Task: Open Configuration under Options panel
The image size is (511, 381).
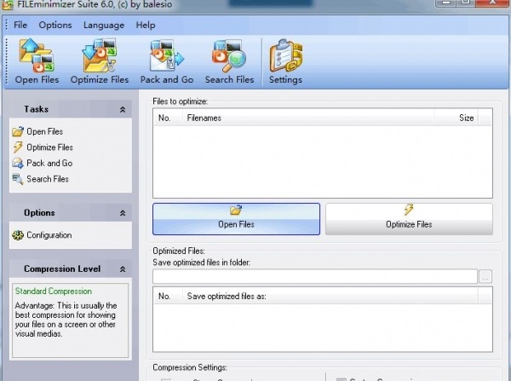Action: point(42,235)
